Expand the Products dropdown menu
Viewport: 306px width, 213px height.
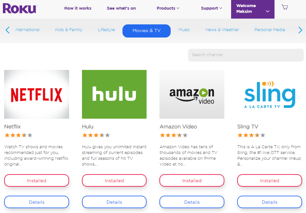click(x=168, y=8)
